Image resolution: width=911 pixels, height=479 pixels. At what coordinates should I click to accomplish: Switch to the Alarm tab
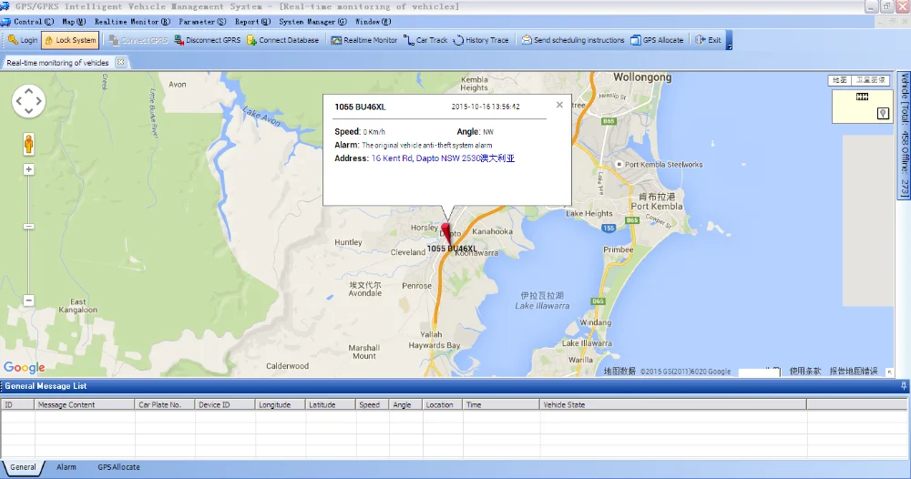coord(67,467)
